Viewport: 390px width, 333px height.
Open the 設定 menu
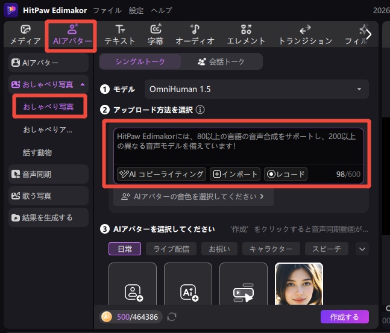point(136,10)
